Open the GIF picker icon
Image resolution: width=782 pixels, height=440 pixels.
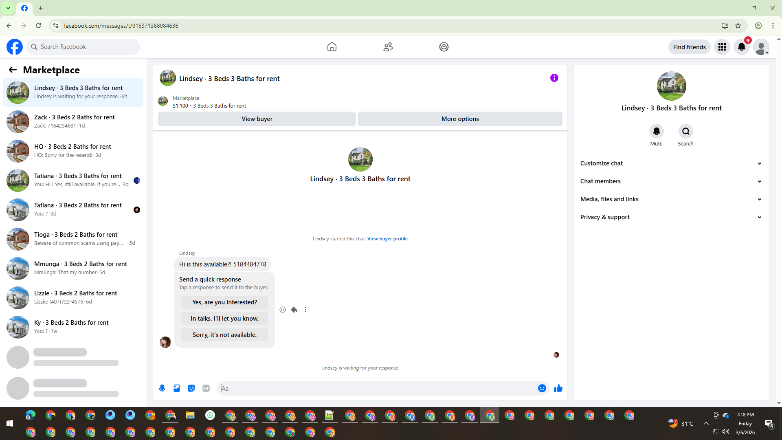pyautogui.click(x=206, y=388)
